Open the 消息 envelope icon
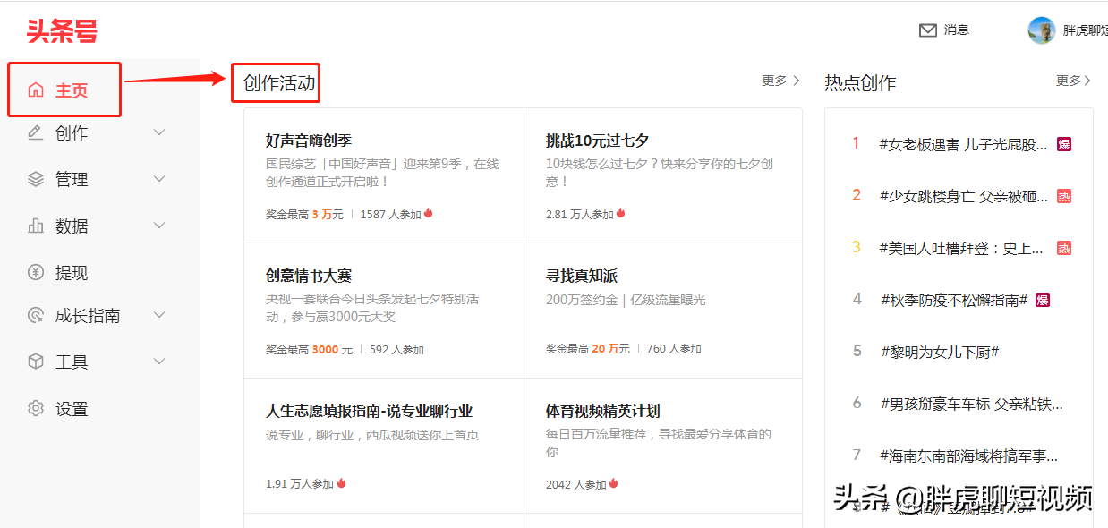This screenshot has width=1108, height=528. coord(928,30)
